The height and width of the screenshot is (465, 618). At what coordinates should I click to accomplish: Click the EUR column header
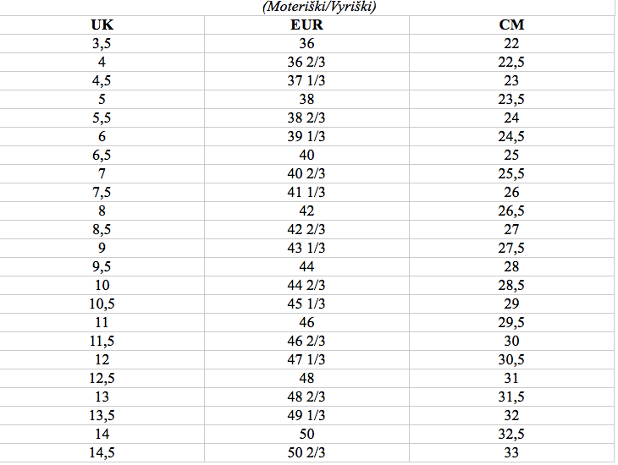coord(306,25)
